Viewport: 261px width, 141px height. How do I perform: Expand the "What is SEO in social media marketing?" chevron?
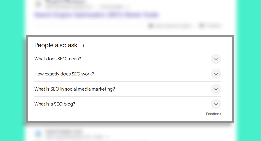pyautogui.click(x=216, y=89)
